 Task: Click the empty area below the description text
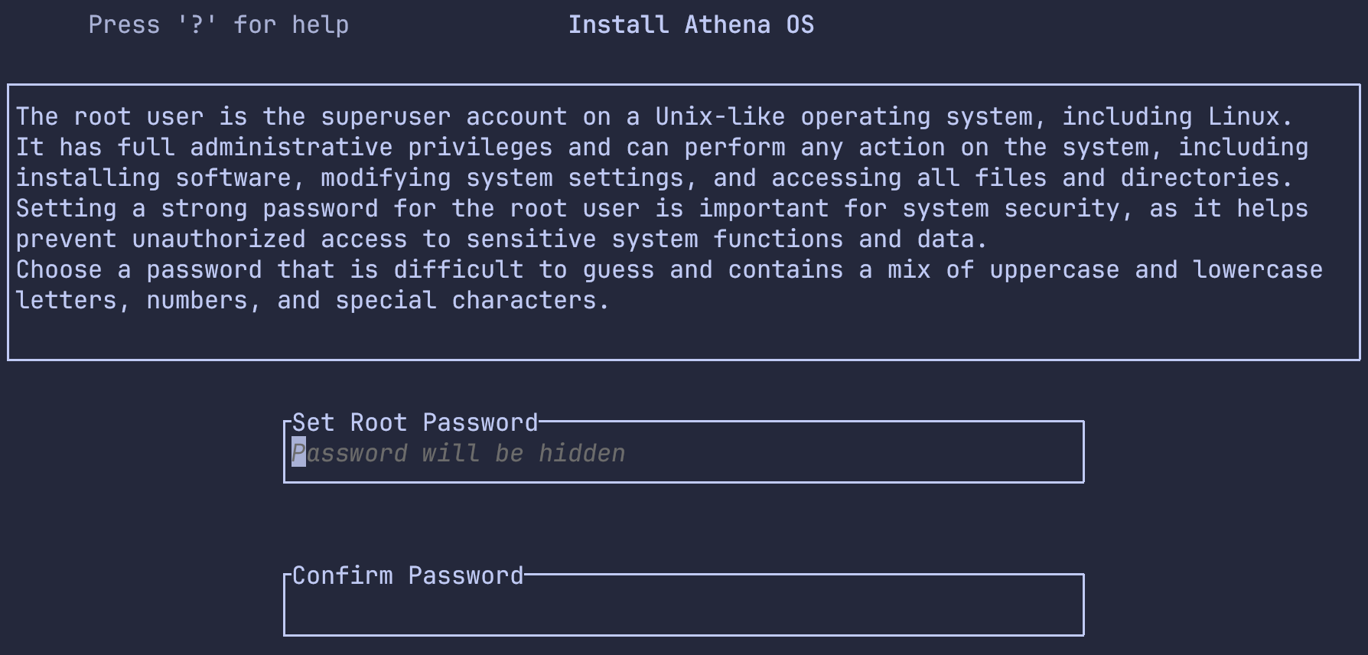(683, 335)
